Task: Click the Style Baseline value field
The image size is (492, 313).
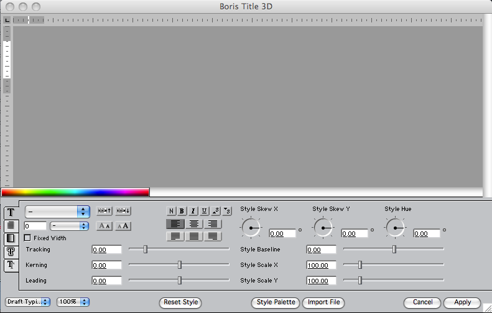Action: 322,250
